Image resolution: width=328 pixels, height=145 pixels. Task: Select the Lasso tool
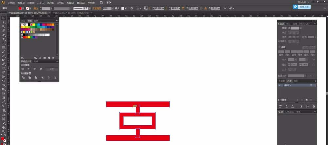click(3, 31)
